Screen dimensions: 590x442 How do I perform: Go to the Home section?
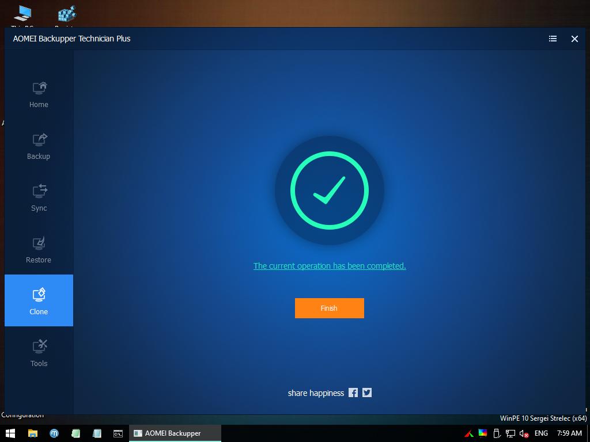(x=39, y=95)
